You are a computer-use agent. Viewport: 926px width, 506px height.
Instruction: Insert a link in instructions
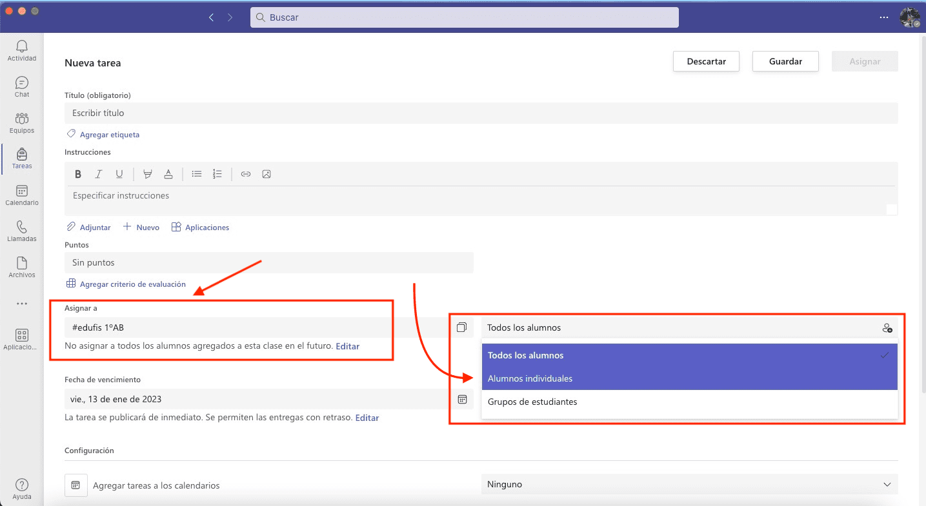tap(246, 174)
